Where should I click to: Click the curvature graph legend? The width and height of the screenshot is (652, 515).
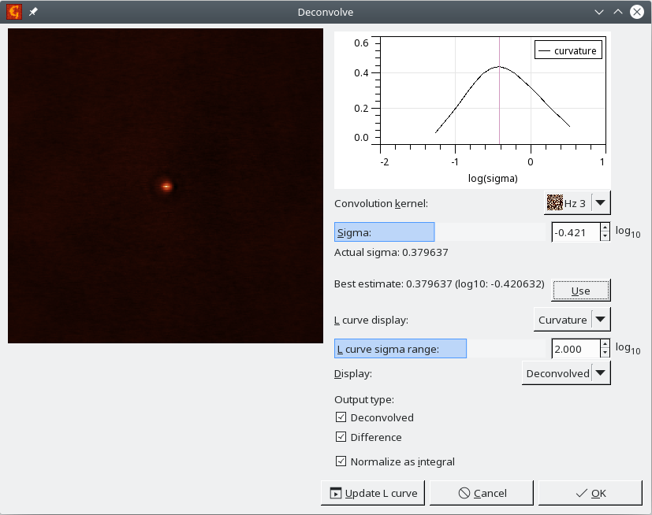point(568,50)
